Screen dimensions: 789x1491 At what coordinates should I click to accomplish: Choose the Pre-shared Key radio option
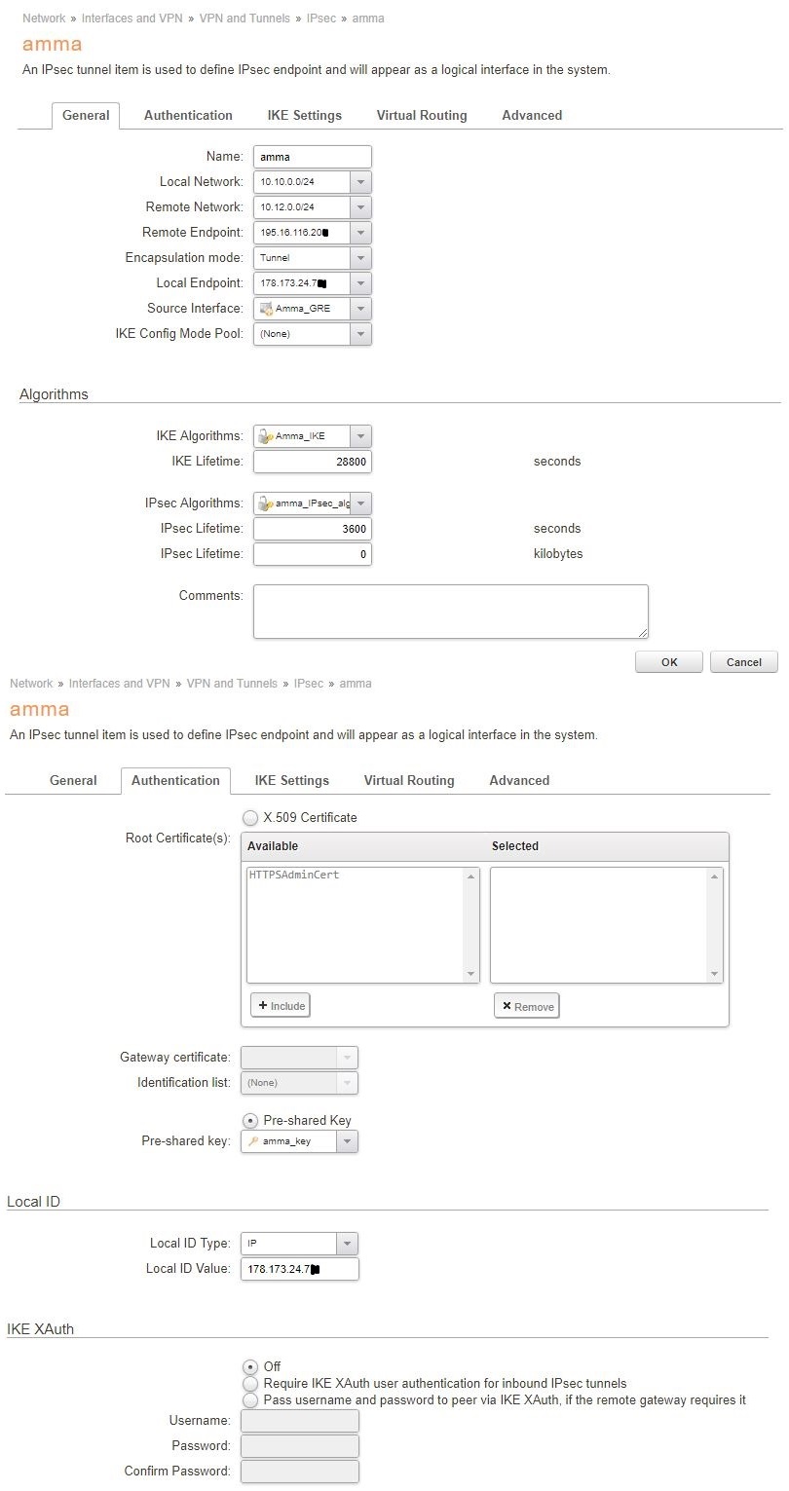tap(251, 1121)
